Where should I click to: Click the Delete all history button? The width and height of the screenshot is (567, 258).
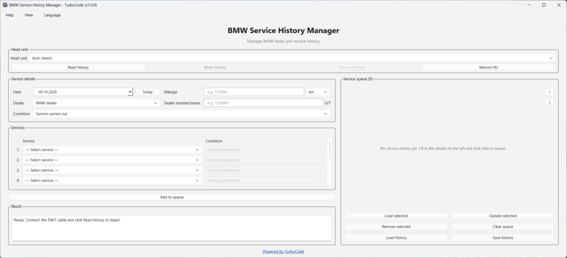click(x=352, y=67)
